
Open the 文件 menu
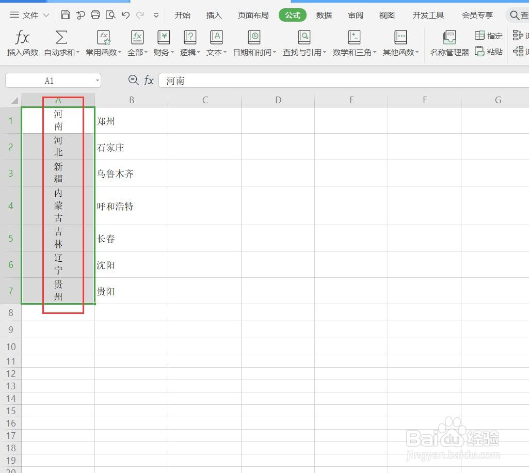pos(30,15)
